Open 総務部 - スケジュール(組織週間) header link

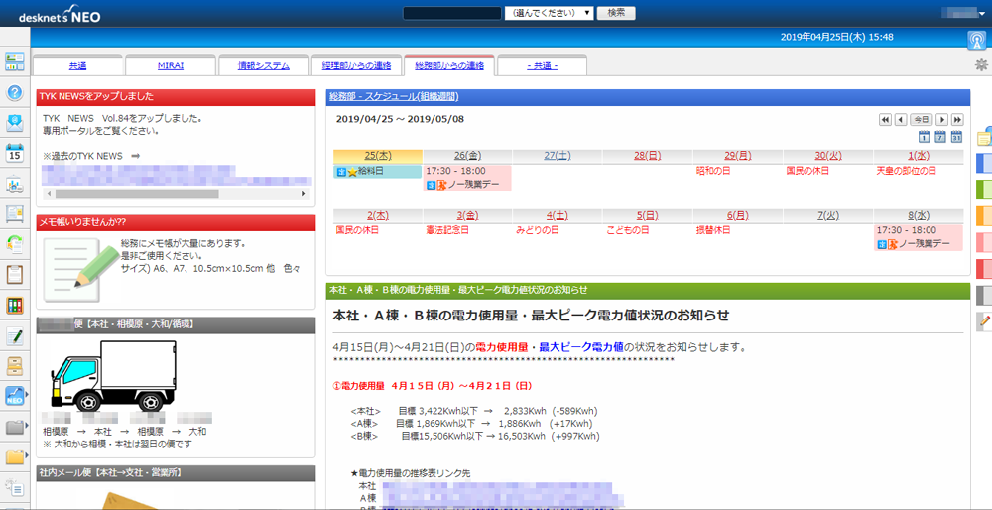393,97
